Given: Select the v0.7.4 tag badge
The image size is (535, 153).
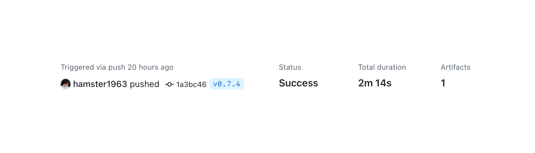Looking at the screenshot, I should (x=227, y=84).
